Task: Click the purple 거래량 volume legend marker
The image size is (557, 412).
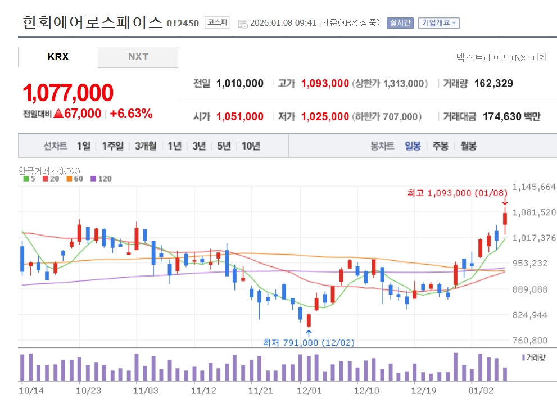Action: 524,357
